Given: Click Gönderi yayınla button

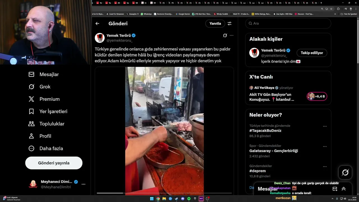Looking at the screenshot, I should point(54,163).
